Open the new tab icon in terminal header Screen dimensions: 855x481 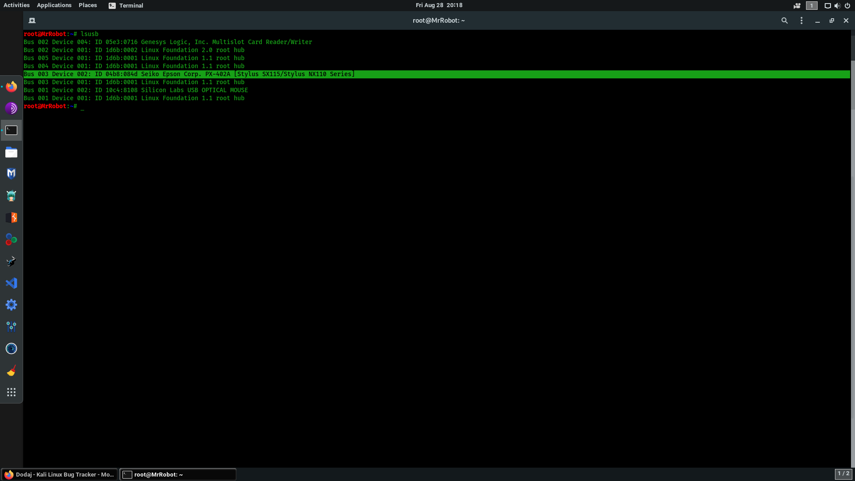coord(32,20)
